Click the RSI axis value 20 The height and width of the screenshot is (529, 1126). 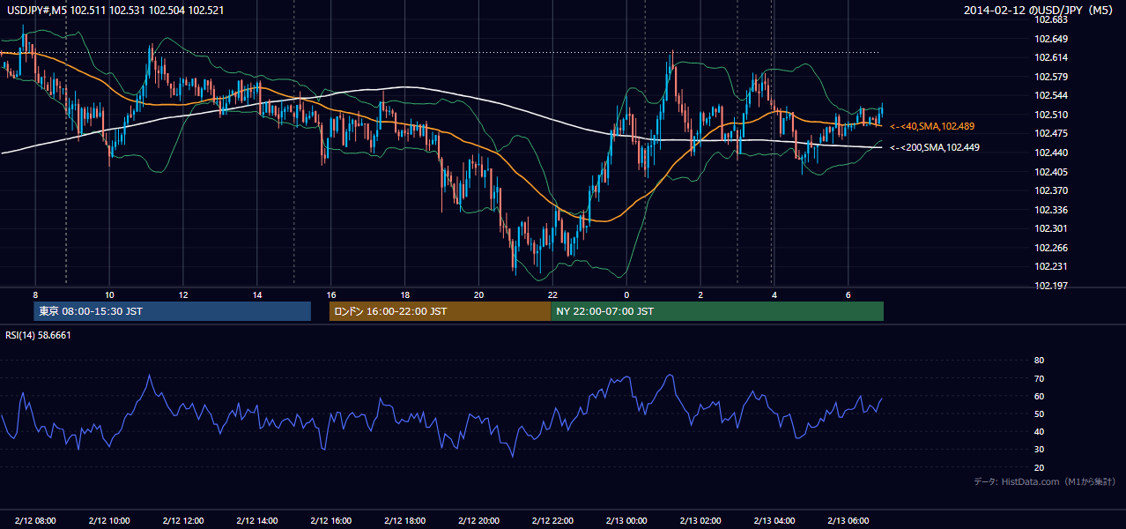1039,467
